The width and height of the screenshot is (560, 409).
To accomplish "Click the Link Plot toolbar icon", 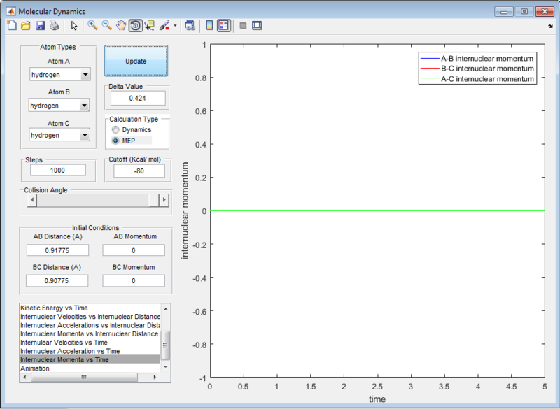I will tap(190, 26).
